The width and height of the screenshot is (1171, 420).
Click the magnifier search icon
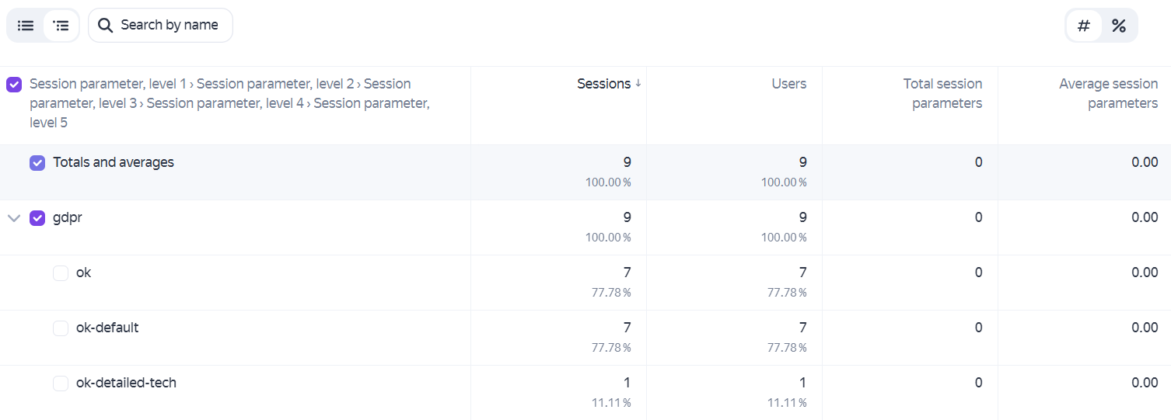(x=106, y=26)
